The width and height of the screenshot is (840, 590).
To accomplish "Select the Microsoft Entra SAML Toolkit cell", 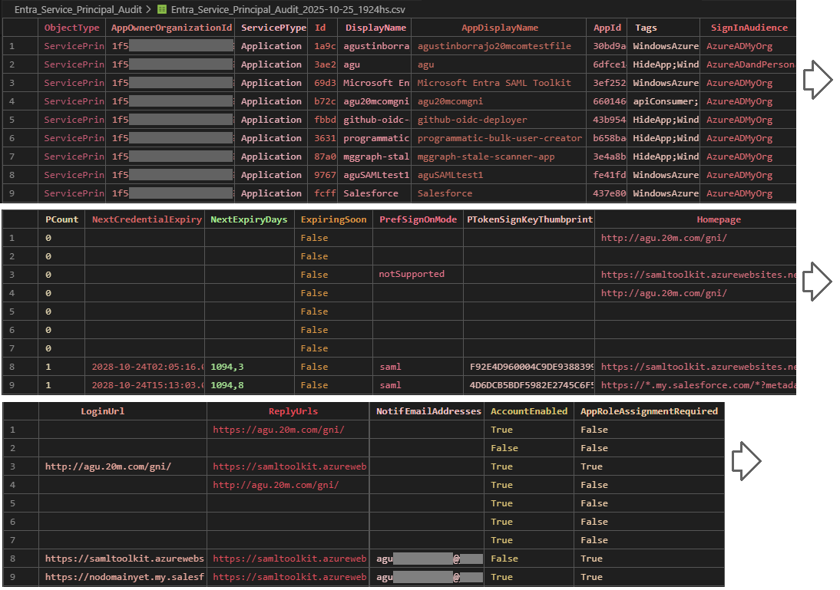I will point(494,83).
